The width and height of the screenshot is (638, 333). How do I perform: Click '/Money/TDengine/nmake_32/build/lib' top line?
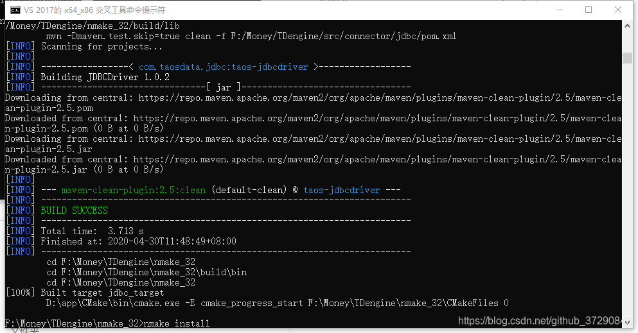(93, 26)
